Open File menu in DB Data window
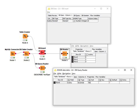137x108 pixels. [x=49, y=12]
